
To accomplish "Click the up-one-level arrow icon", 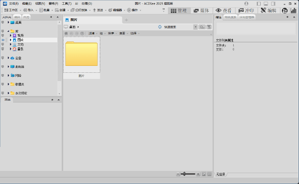I will click(x=82, y=34).
